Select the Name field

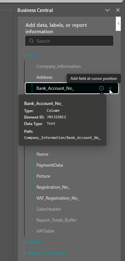click(42, 154)
